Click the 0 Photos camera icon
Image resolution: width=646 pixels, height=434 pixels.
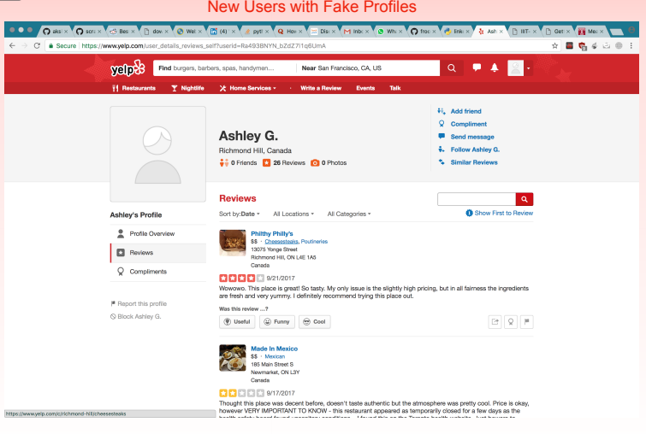315,163
